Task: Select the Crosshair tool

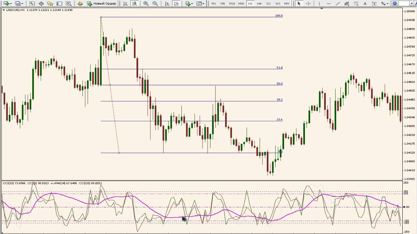Action: (x=308, y=4)
